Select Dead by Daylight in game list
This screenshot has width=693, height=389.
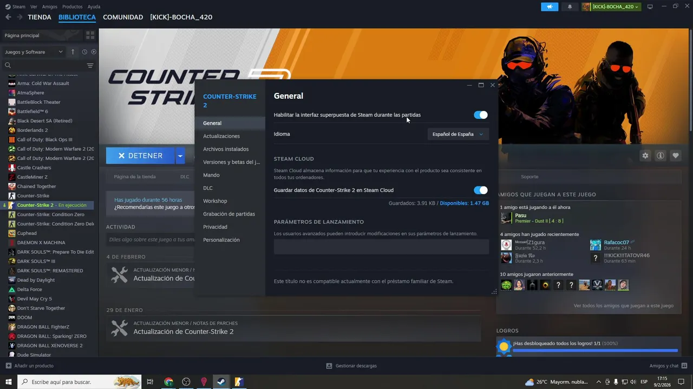click(36, 280)
